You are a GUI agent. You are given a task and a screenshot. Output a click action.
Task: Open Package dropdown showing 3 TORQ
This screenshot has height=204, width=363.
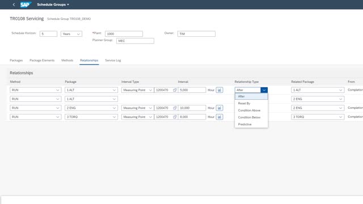91,117
